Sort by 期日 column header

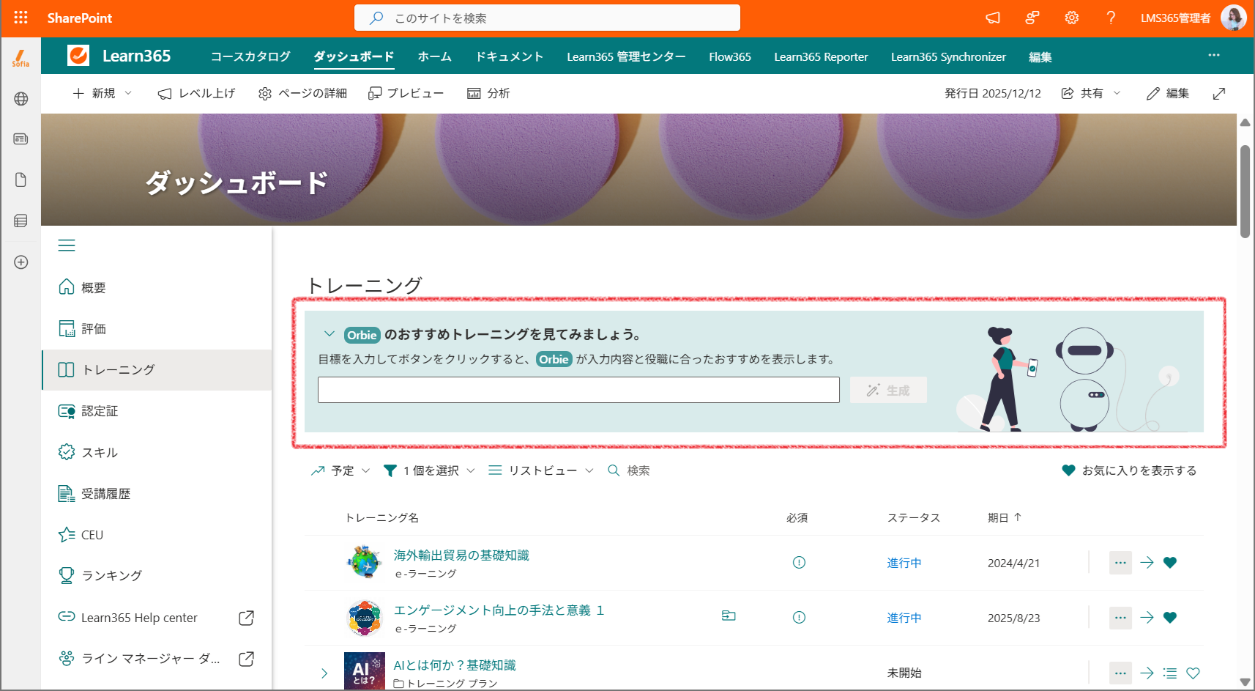pyautogui.click(x=1004, y=517)
